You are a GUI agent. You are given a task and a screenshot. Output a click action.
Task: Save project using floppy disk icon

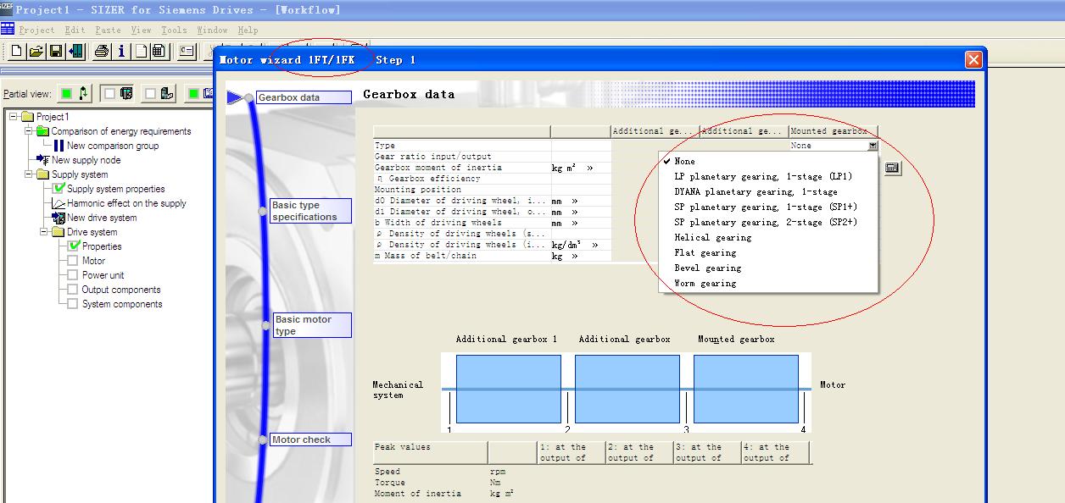coord(56,52)
